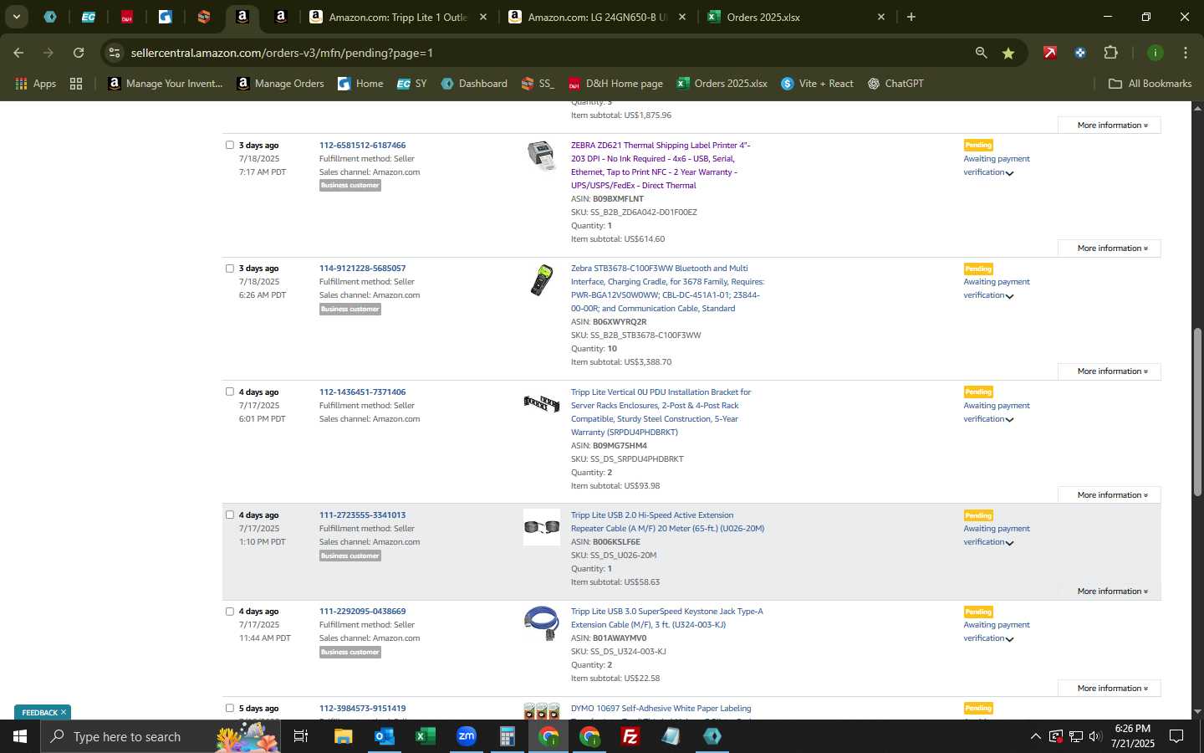The width and height of the screenshot is (1204, 753).
Task: Expand More information for US$22.58 order
Action: 1110,689
